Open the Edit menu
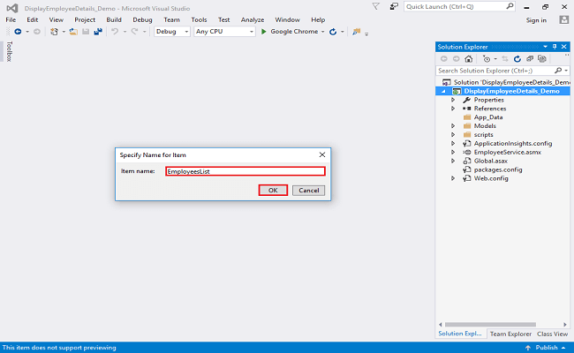The image size is (574, 353). click(32, 19)
